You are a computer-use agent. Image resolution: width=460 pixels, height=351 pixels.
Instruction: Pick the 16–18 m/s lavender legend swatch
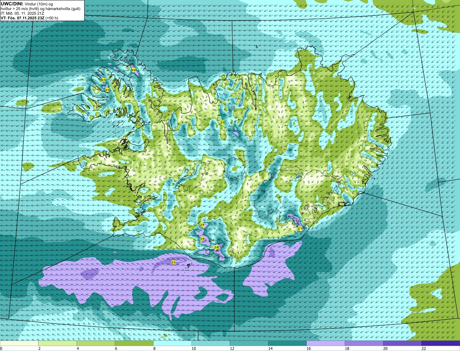coord(326,343)
